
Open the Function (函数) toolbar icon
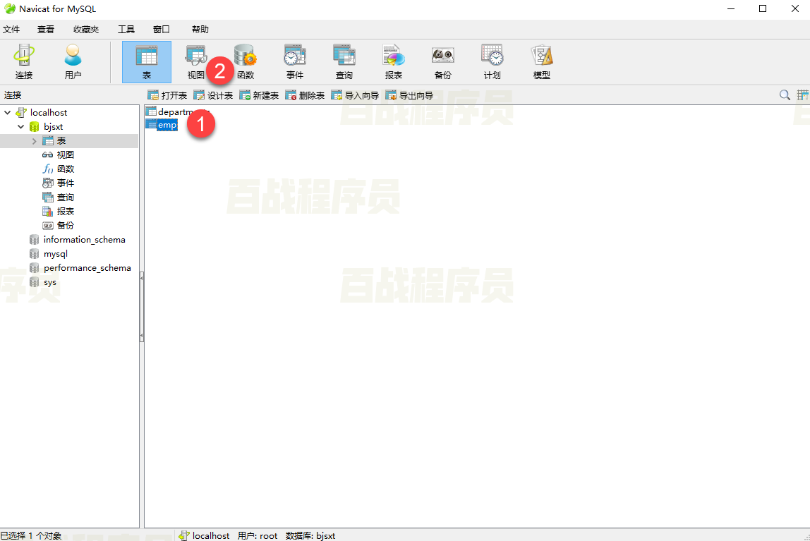point(246,62)
